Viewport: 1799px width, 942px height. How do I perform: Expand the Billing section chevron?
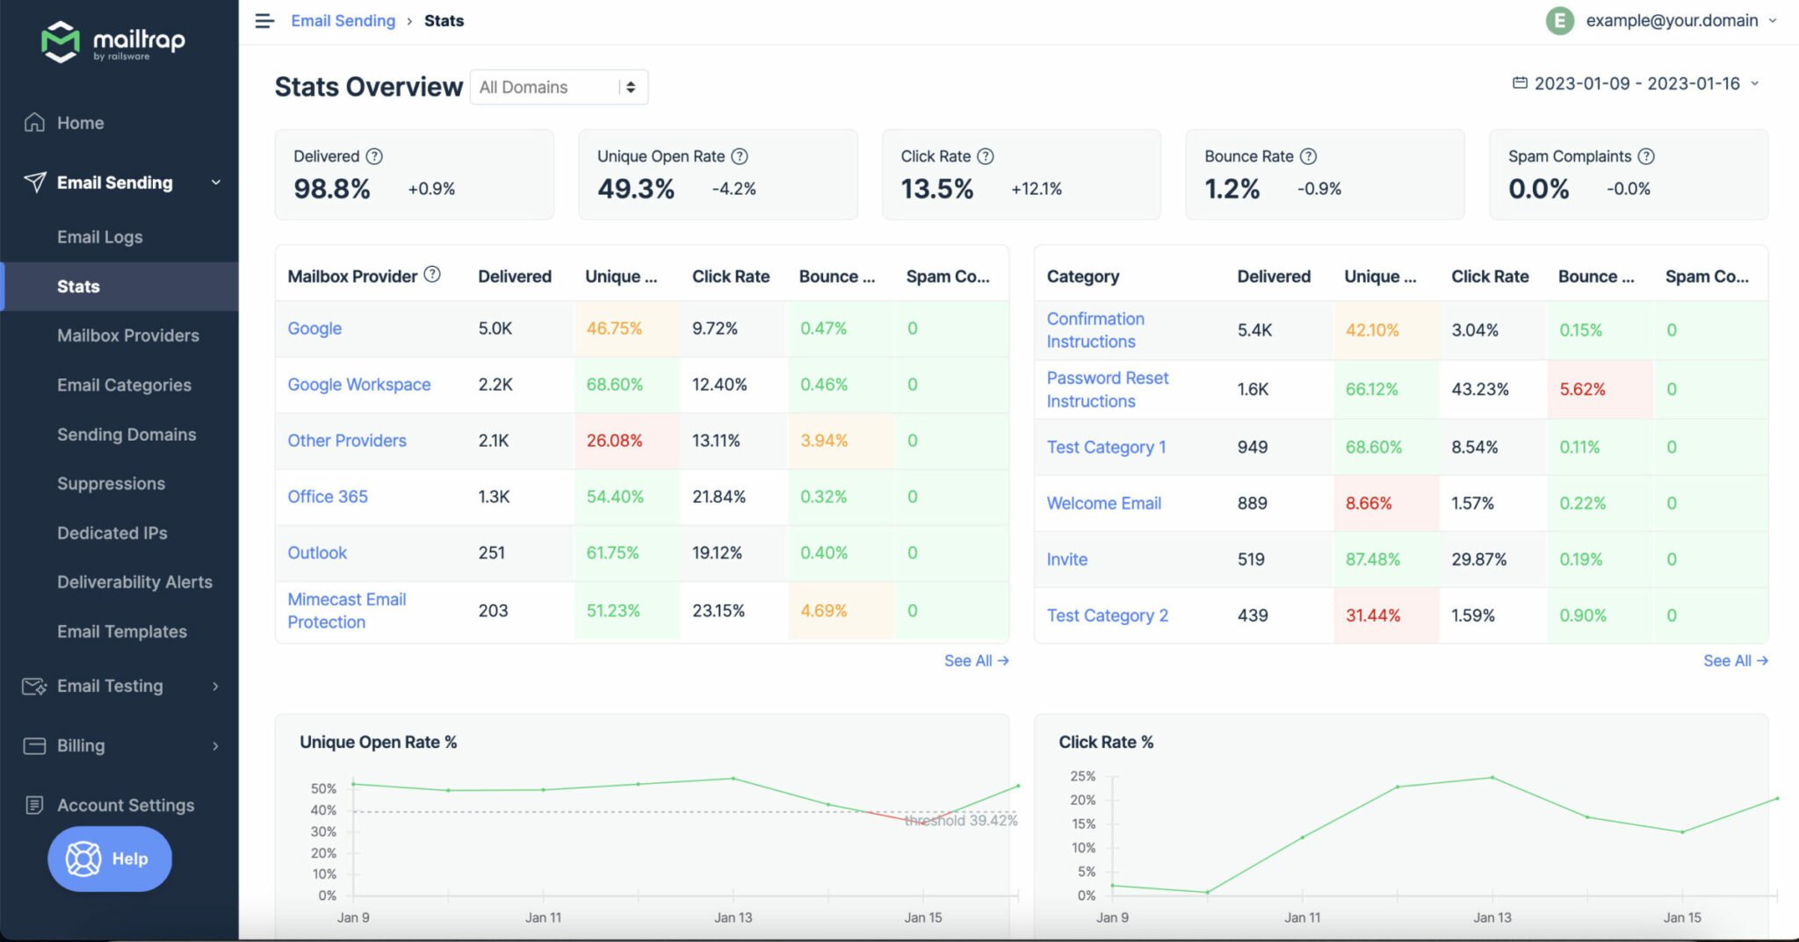[x=216, y=746]
